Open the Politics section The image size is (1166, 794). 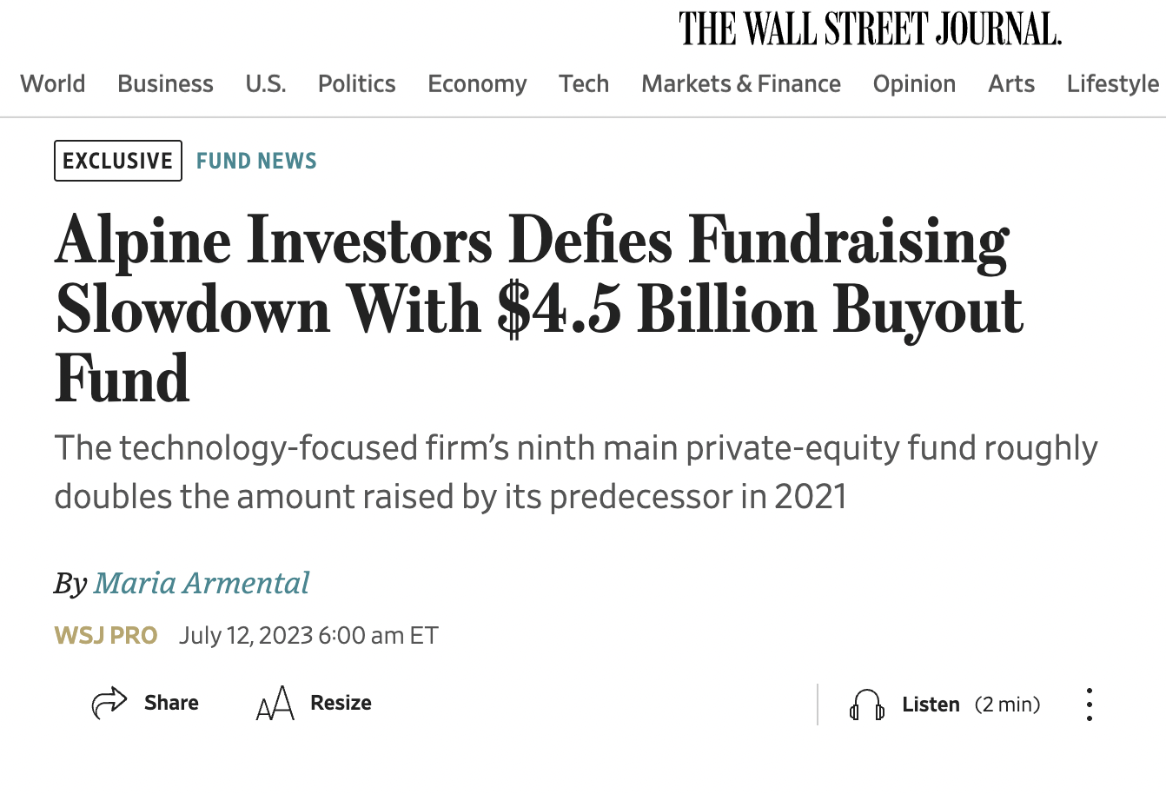[356, 84]
